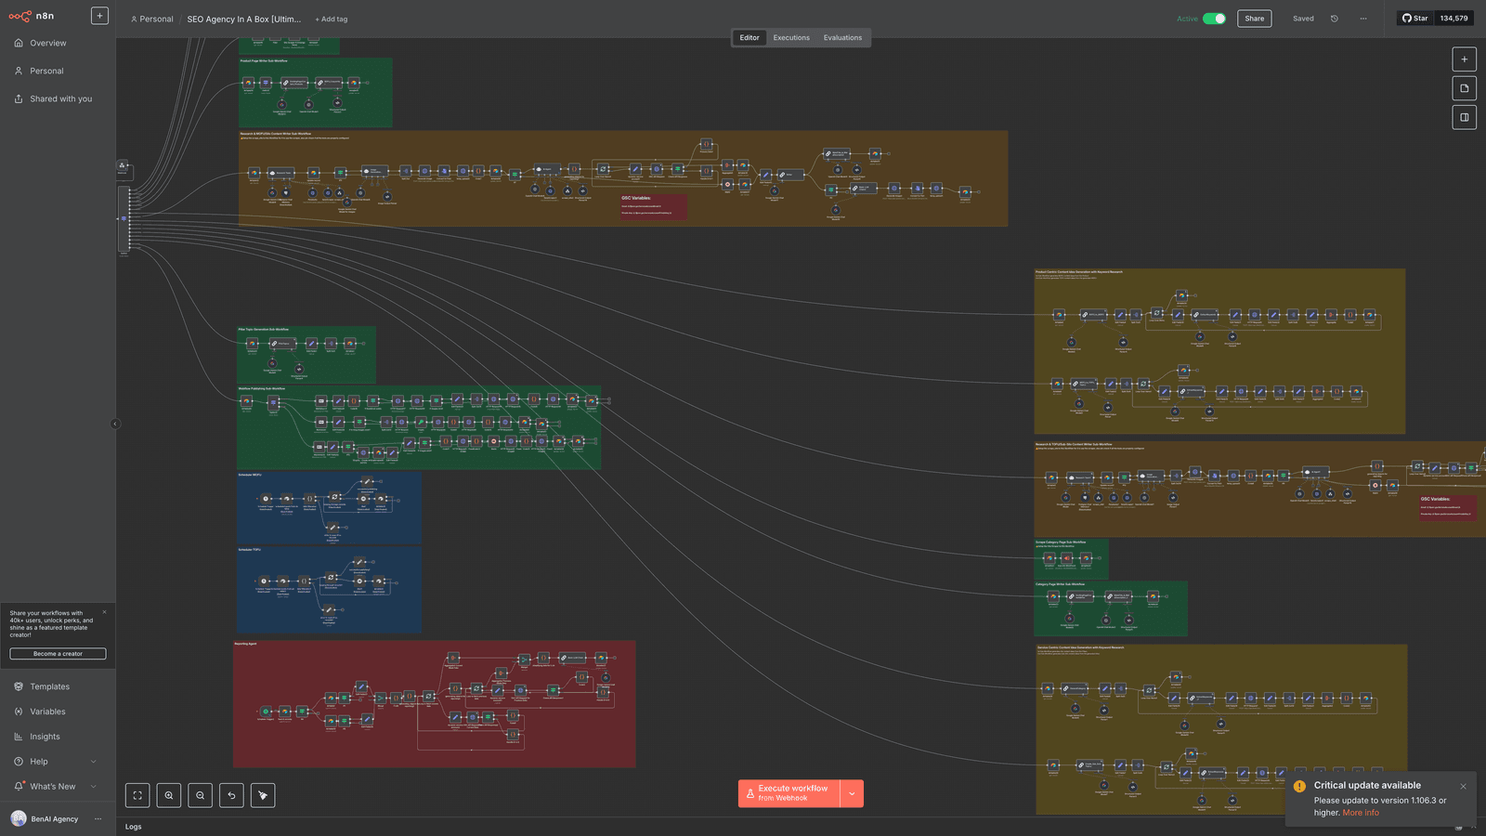Click the reset zoom button
1486x836 pixels.
coord(232,795)
